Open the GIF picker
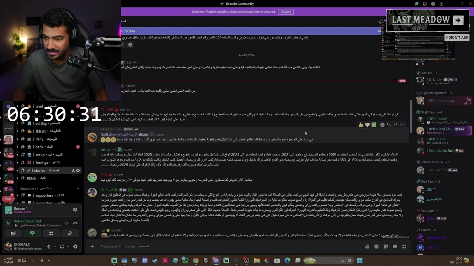The height and width of the screenshot is (266, 474). [x=377, y=246]
